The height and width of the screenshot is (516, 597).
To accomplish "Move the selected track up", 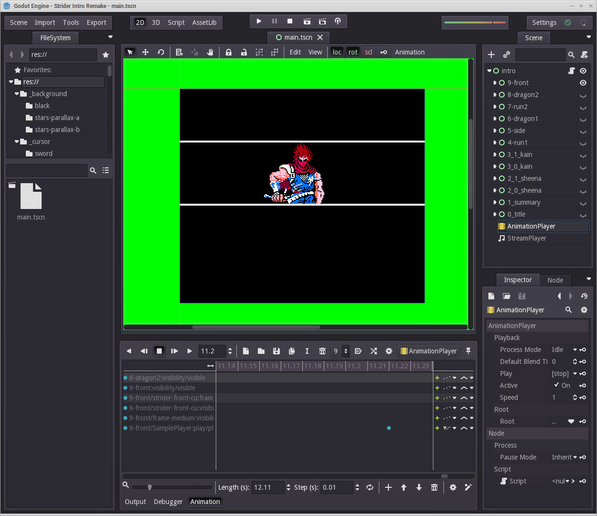I will [404, 487].
